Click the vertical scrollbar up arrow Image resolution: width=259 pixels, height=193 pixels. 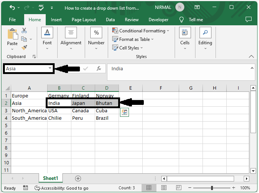click(253, 88)
